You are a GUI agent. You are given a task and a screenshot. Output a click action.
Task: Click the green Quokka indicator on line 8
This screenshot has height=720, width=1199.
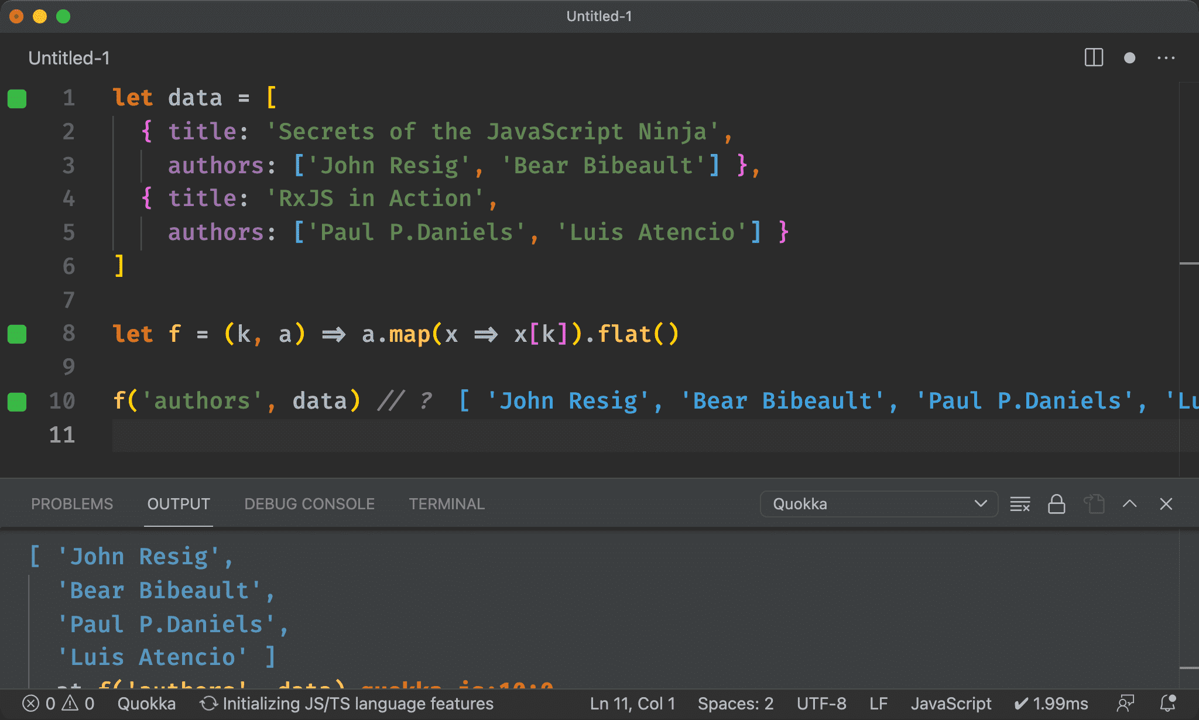pos(17,334)
